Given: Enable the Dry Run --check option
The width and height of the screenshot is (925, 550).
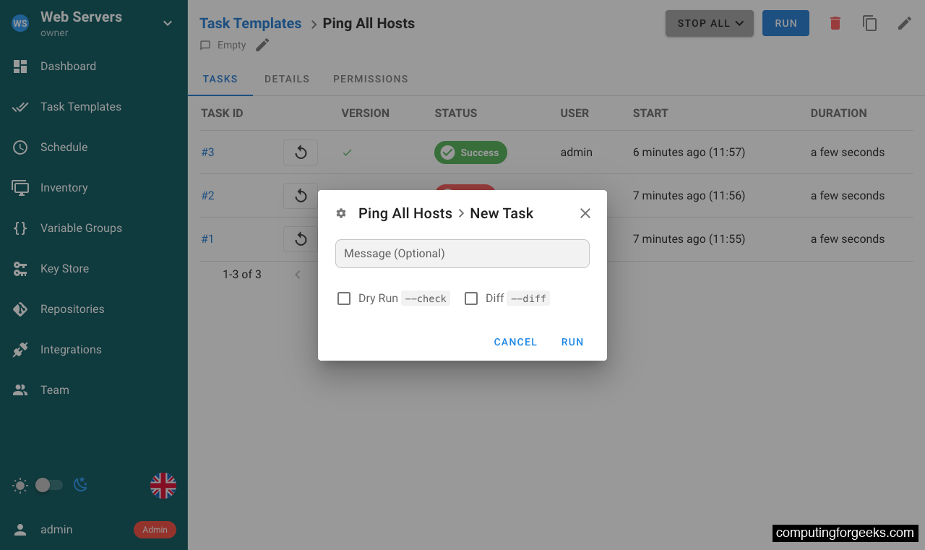Looking at the screenshot, I should pyautogui.click(x=344, y=298).
